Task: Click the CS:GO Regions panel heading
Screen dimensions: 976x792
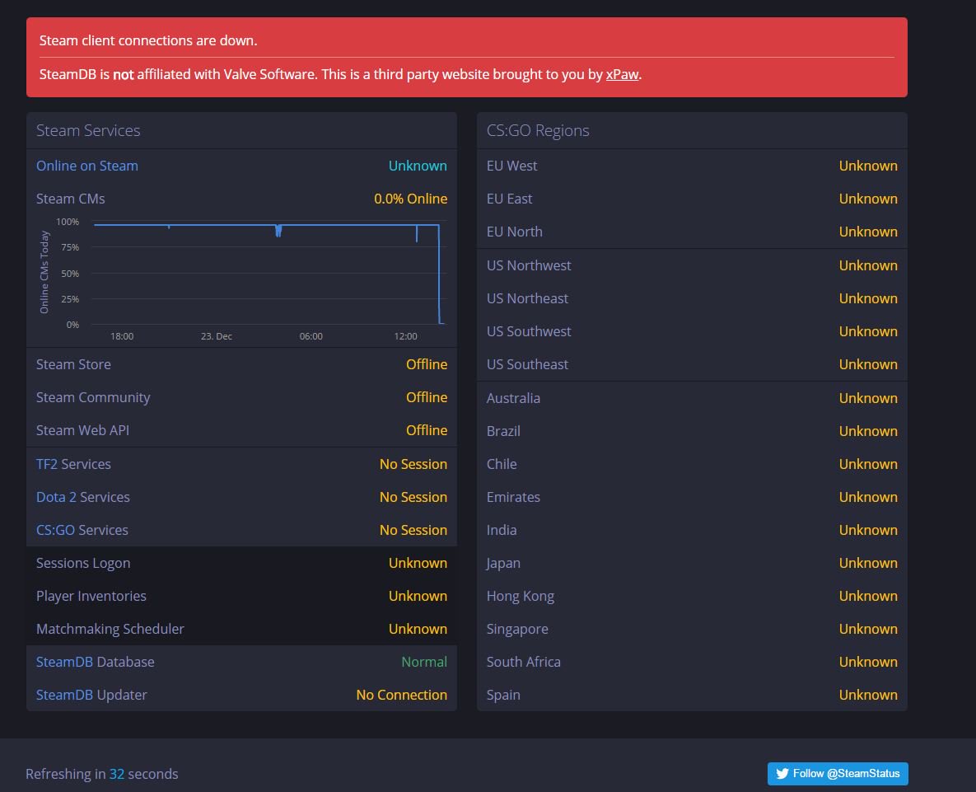Action: (538, 130)
